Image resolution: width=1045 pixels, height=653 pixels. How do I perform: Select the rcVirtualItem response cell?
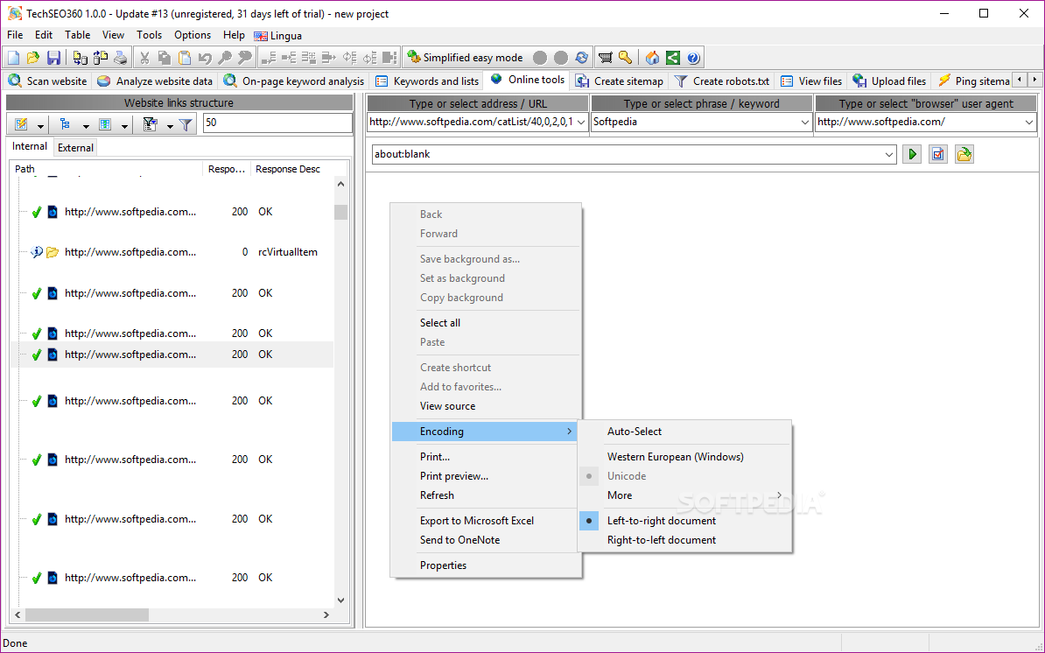click(287, 253)
